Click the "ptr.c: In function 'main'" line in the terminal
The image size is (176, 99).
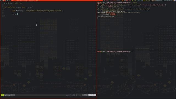106,4
